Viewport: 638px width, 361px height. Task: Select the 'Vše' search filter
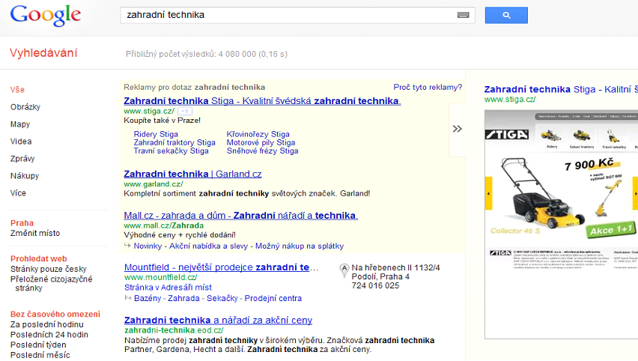click(x=17, y=90)
